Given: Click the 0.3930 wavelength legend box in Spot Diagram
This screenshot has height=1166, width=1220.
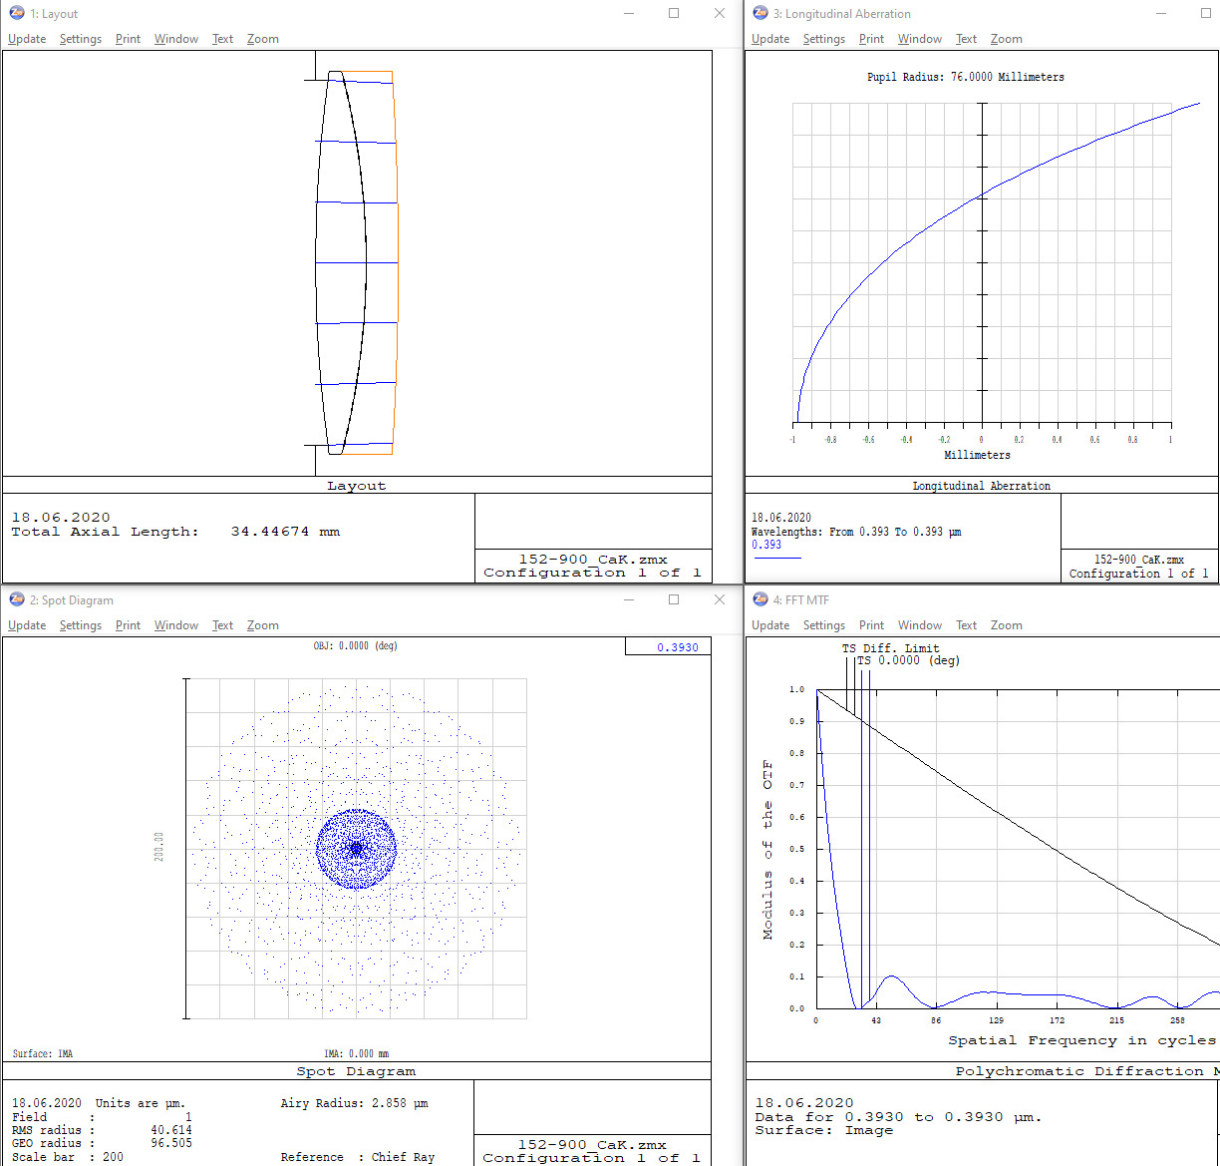Looking at the screenshot, I should point(667,647).
